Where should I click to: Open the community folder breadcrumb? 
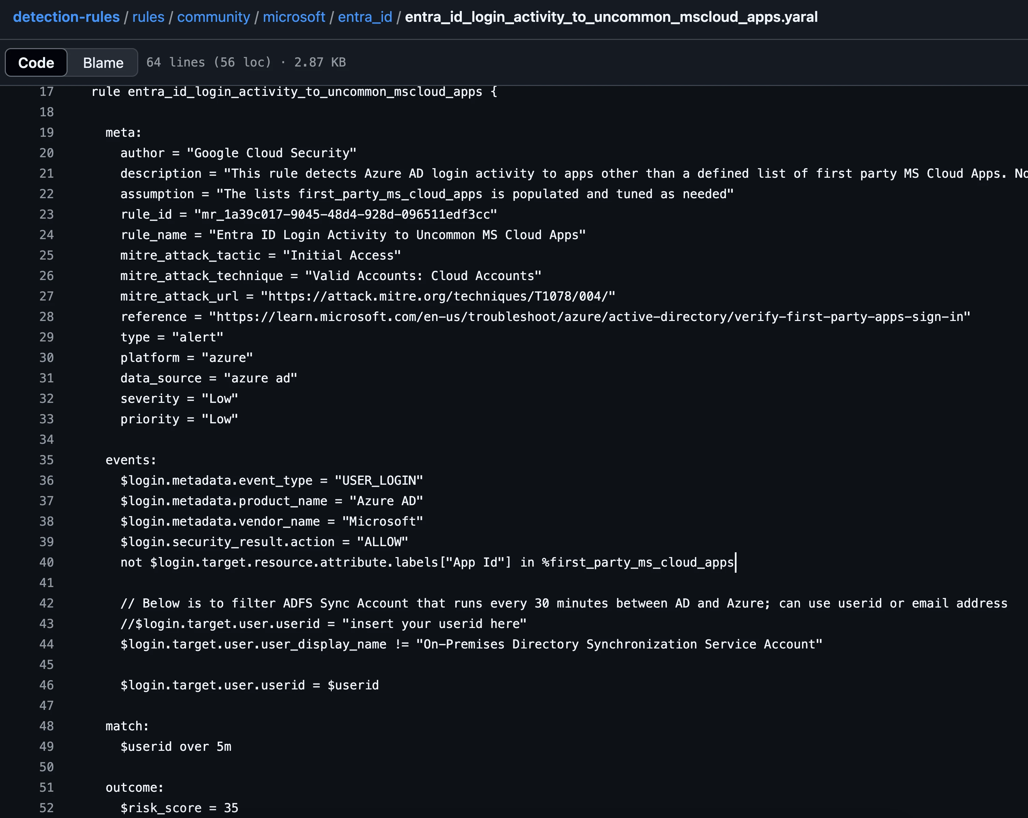pyautogui.click(x=213, y=17)
